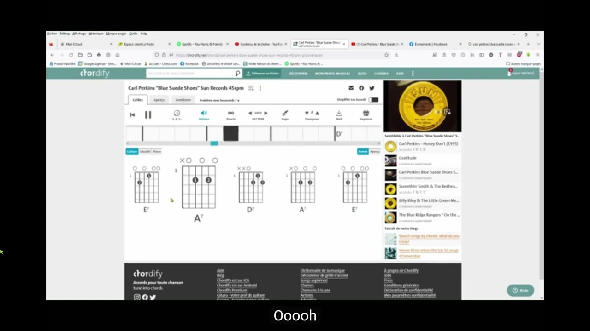Screen dimensions: 590x331
Task: Open Carl Perkins - Honey Don't (1955)
Action: (x=428, y=143)
